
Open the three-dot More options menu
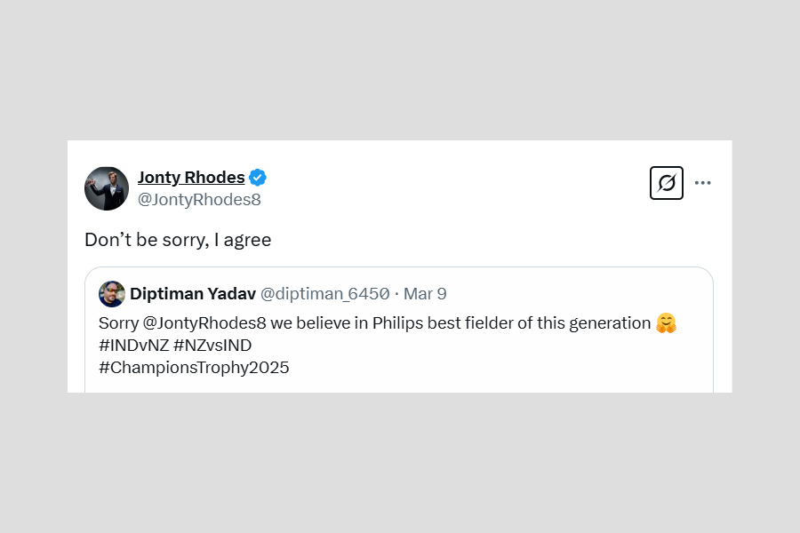703,183
